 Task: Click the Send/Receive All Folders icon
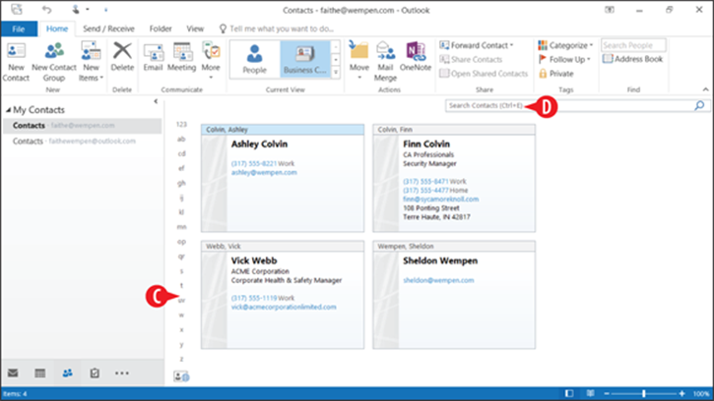click(17, 9)
